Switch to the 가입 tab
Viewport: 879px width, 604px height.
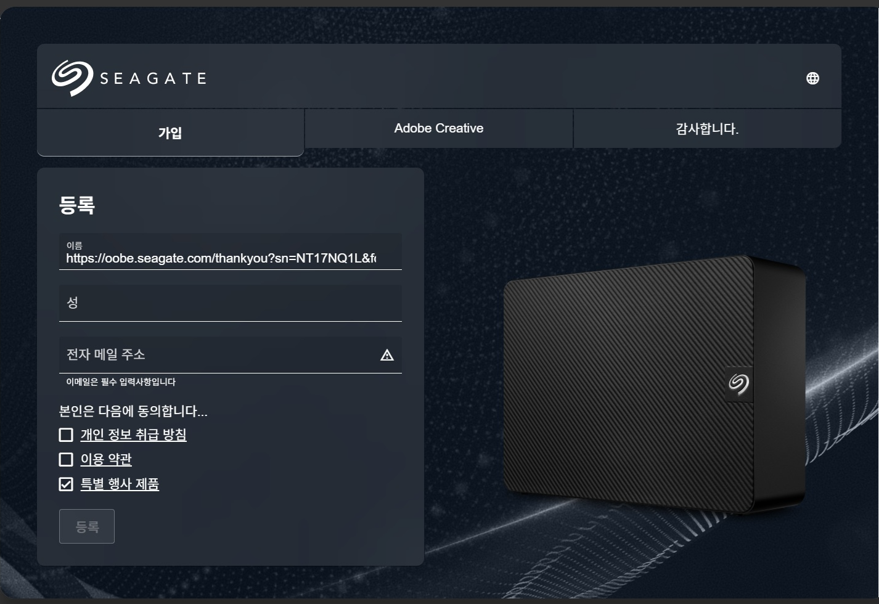[170, 133]
